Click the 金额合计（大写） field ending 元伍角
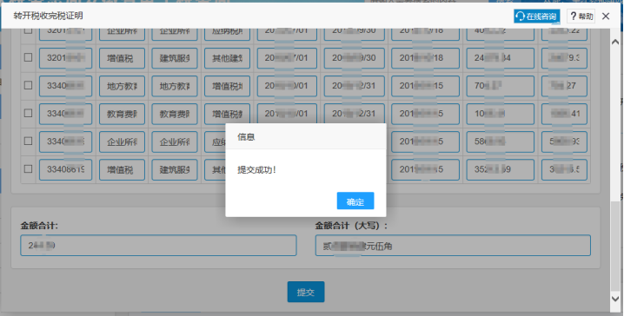This screenshot has width=624, height=316. click(453, 246)
